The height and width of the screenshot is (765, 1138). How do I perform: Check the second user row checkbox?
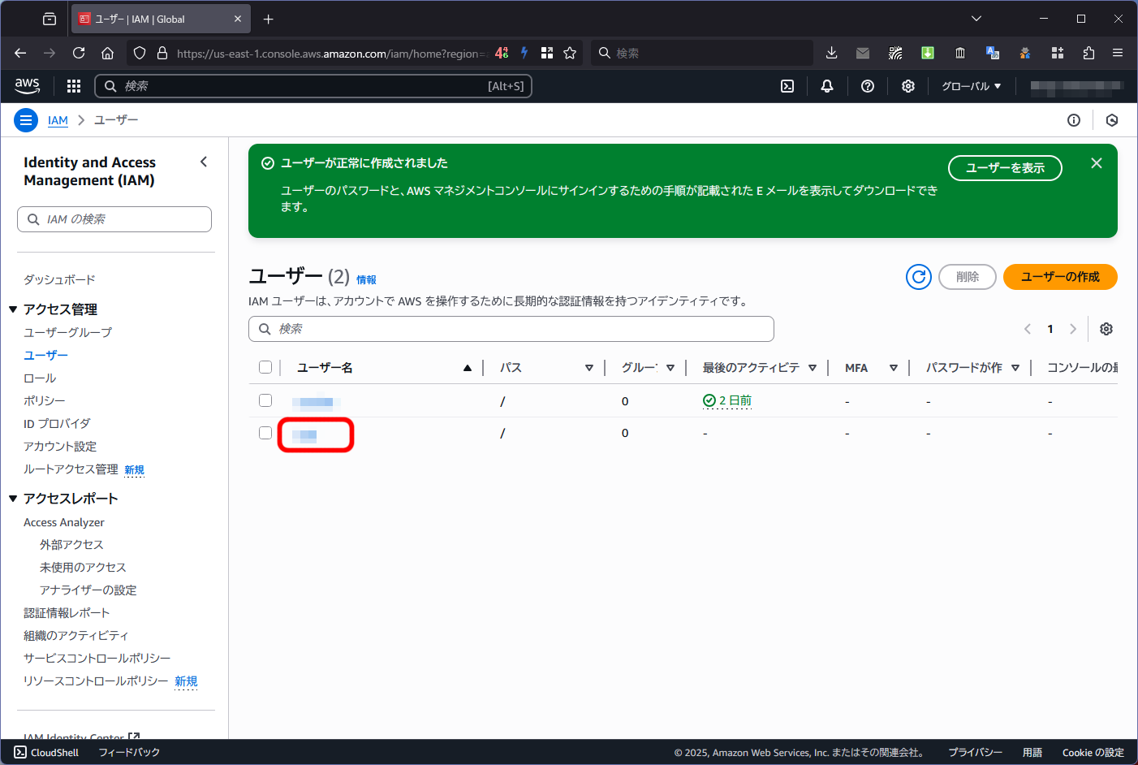coord(265,433)
